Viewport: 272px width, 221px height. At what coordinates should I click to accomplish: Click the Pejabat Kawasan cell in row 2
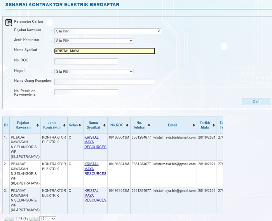pyautogui.click(x=25, y=173)
